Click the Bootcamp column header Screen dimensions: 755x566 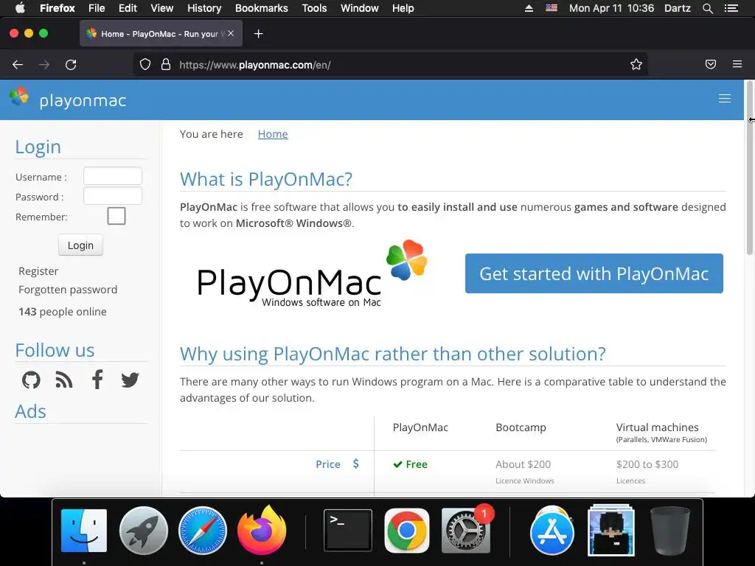521,427
